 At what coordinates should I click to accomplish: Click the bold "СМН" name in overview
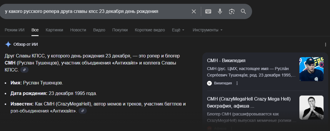[10, 63]
